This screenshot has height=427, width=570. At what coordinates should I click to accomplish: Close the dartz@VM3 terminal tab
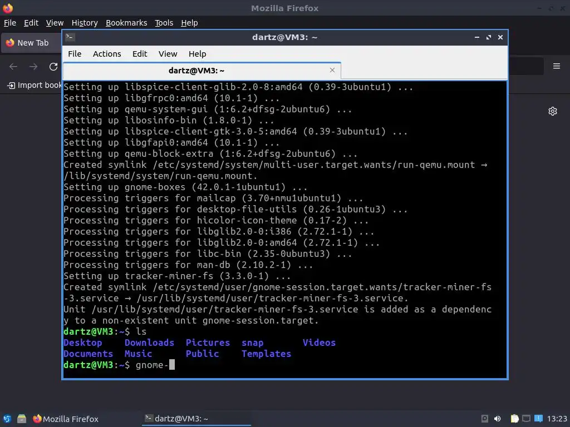coord(332,70)
